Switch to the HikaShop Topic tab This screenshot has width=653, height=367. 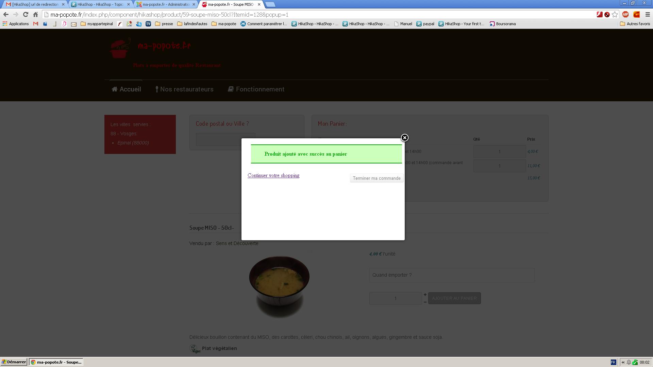click(x=100, y=4)
